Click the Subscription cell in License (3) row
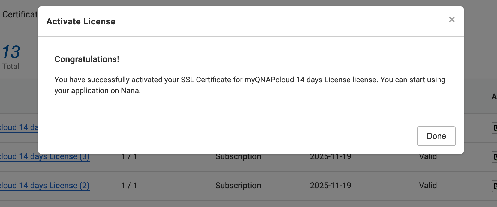The width and height of the screenshot is (497, 207). (x=238, y=157)
